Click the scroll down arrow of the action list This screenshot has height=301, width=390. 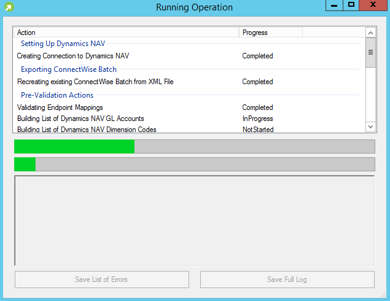(370, 127)
